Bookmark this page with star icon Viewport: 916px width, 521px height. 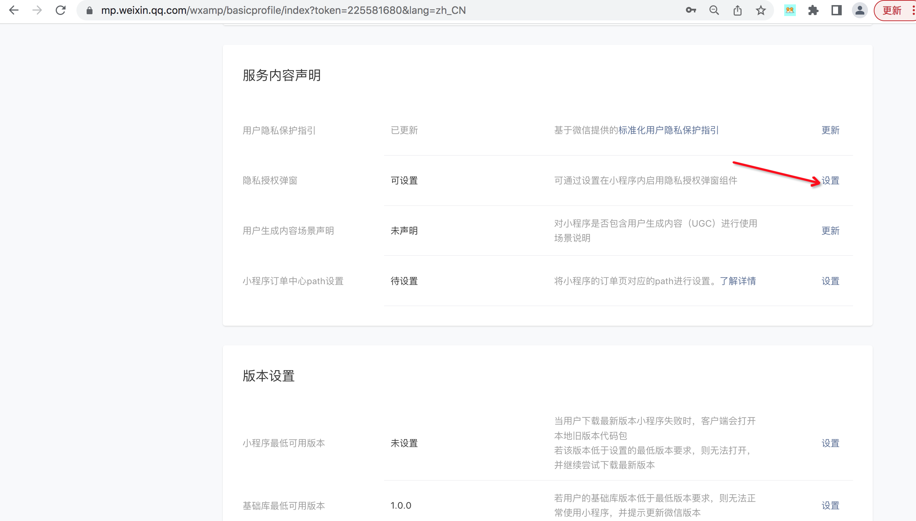pos(761,10)
